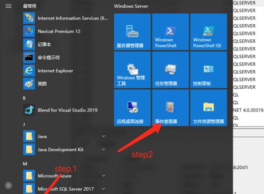Open Navicat Premium 12

(x=66, y=31)
